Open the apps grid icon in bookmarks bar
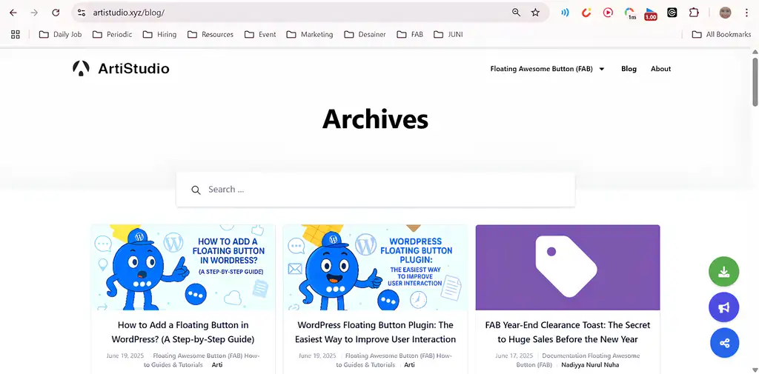759x374 pixels. (x=16, y=34)
